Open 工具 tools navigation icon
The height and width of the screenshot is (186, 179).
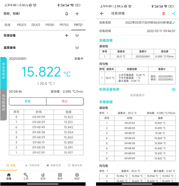[26, 176]
